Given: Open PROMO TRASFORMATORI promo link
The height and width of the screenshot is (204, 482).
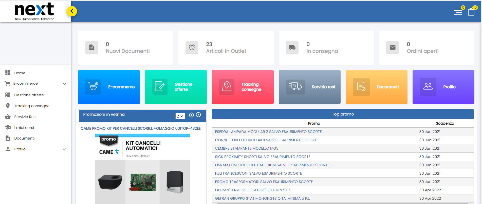Looking at the screenshot, I should 264,182.
